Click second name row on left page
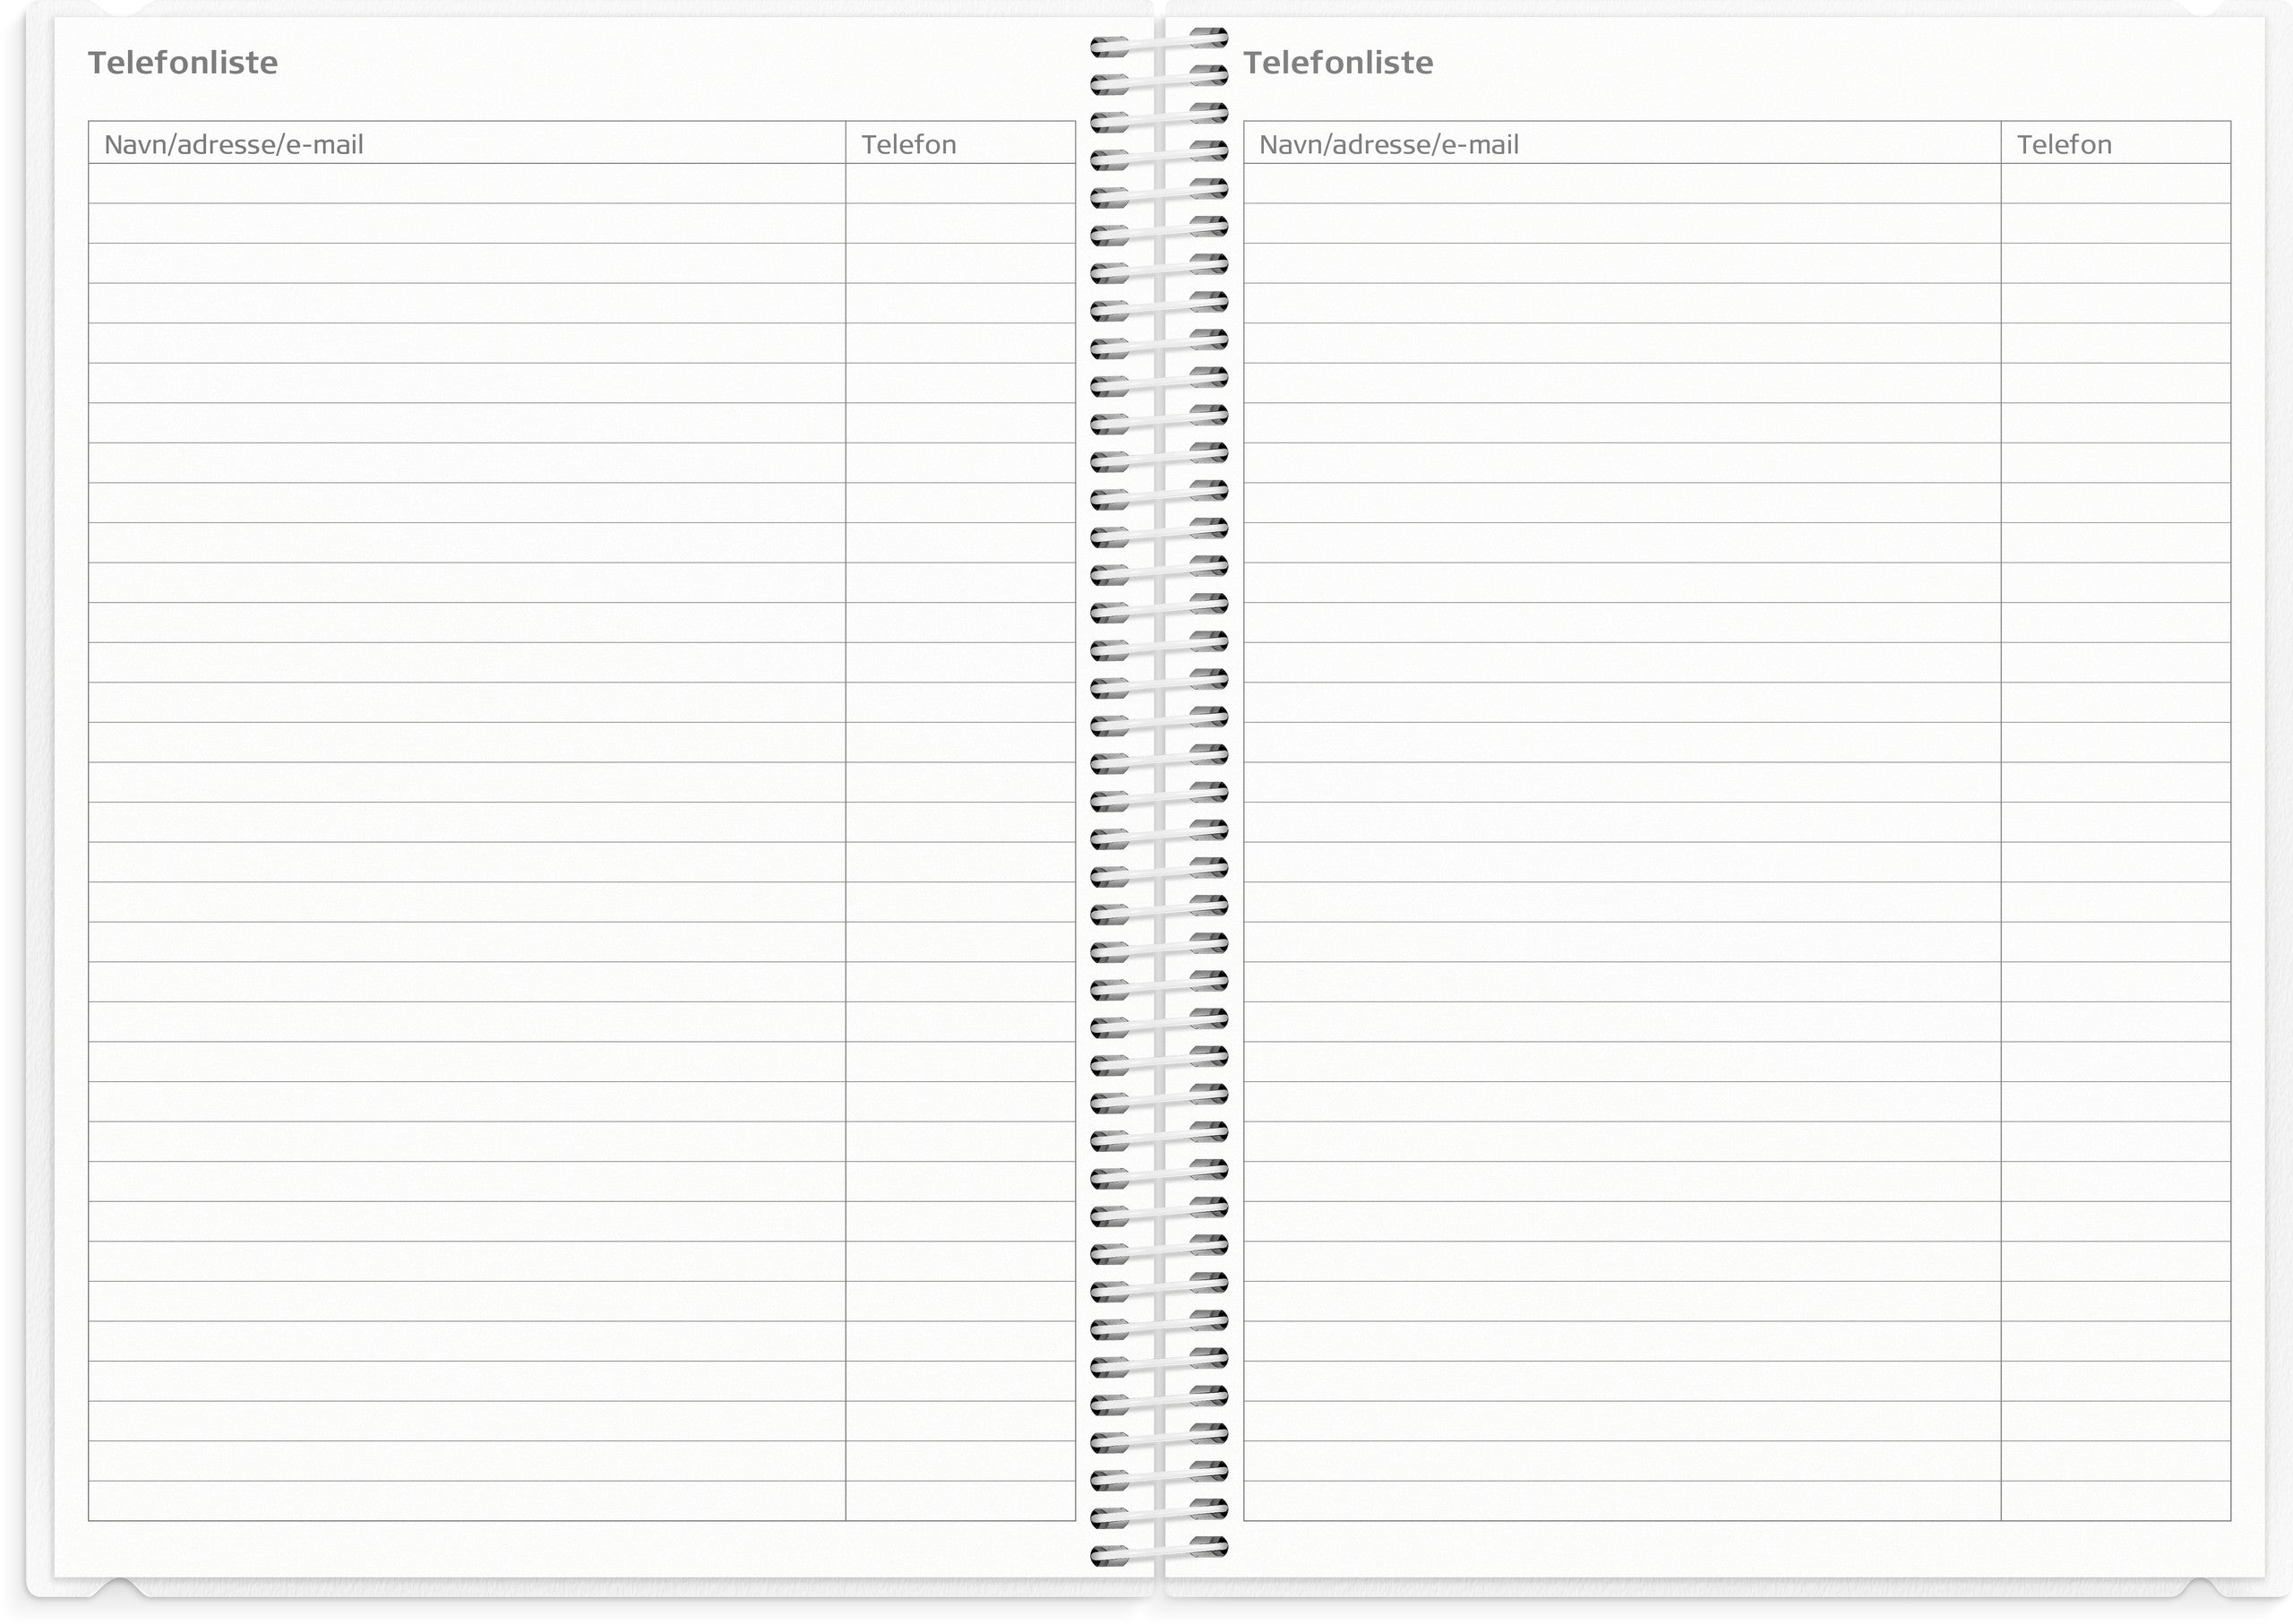 [x=467, y=224]
